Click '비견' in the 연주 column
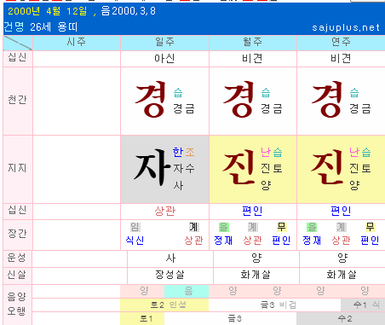The image size is (385, 325). coord(341,59)
